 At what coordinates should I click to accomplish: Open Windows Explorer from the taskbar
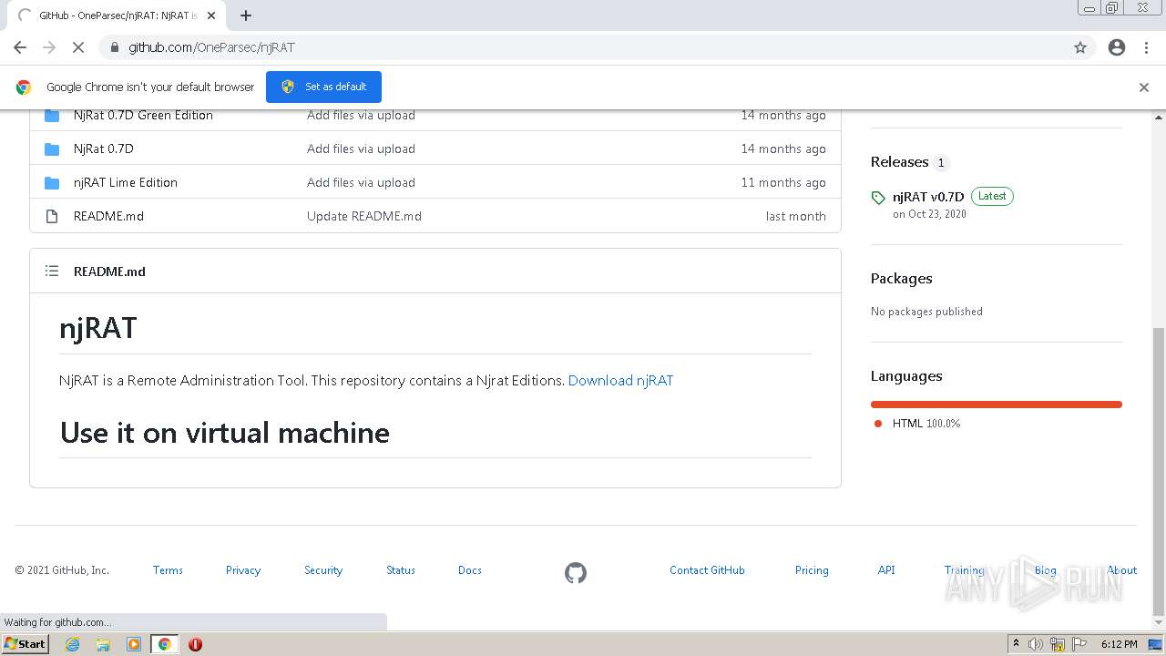103,644
